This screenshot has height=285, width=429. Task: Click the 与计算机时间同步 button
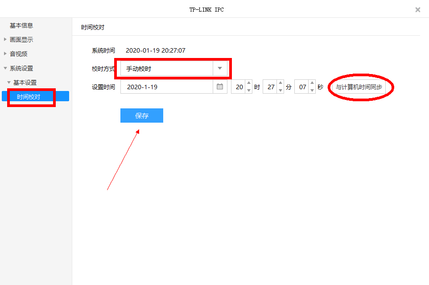pos(359,87)
